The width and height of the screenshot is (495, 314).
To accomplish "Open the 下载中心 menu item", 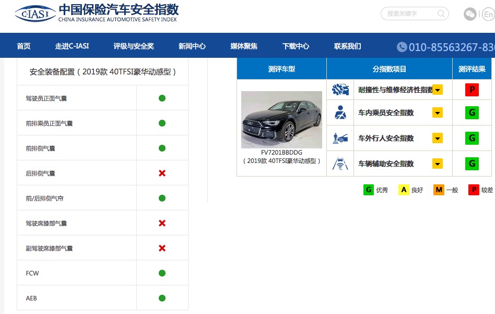I will (296, 46).
